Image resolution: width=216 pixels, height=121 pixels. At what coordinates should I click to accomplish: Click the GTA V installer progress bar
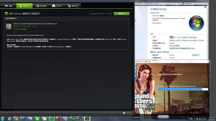coord(183,89)
